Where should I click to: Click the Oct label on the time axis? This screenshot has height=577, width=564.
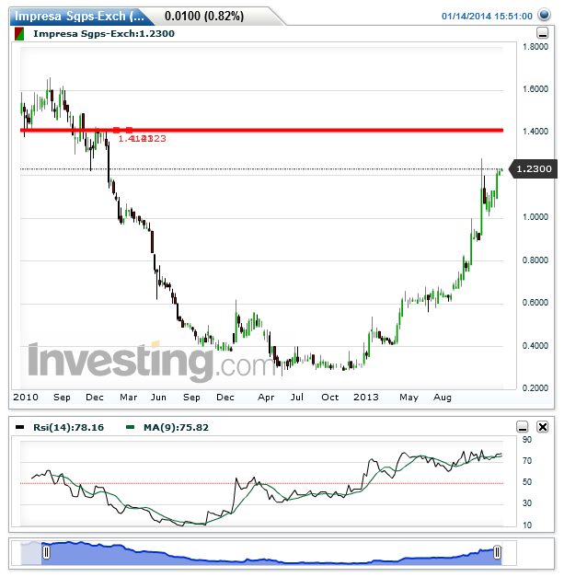[x=329, y=398]
